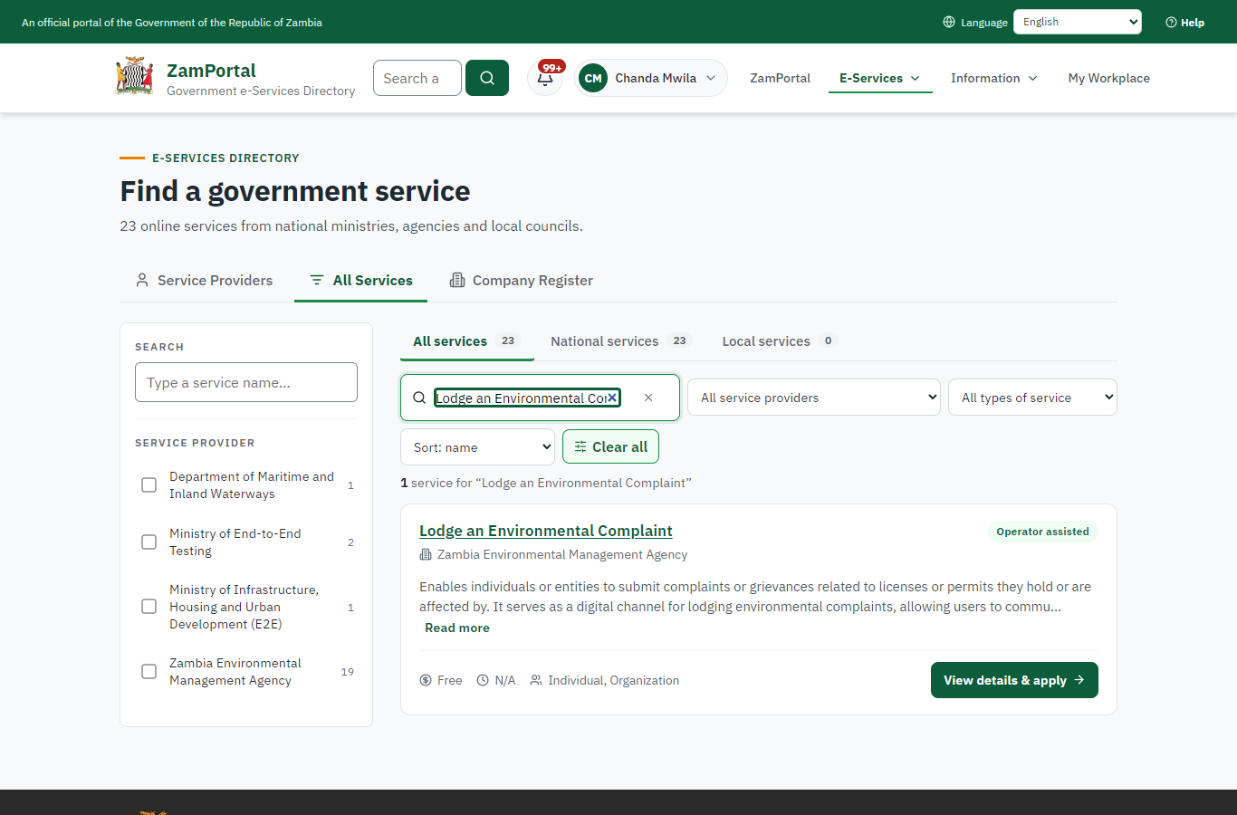Open the Lodge an Environmental Complaint link

click(x=545, y=531)
